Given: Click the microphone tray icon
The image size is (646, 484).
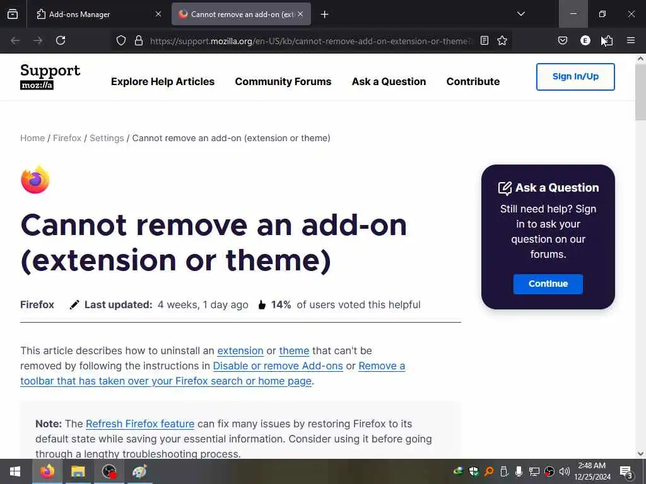Looking at the screenshot, I should point(519,471).
